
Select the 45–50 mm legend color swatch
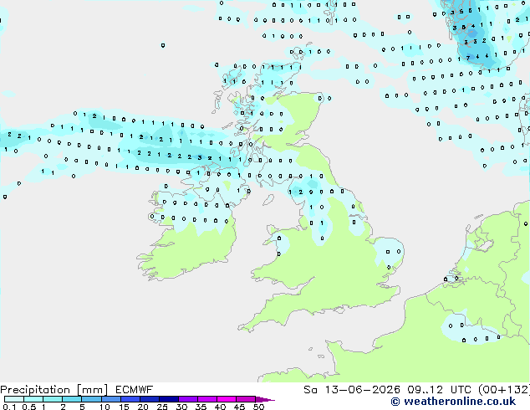tap(246, 399)
